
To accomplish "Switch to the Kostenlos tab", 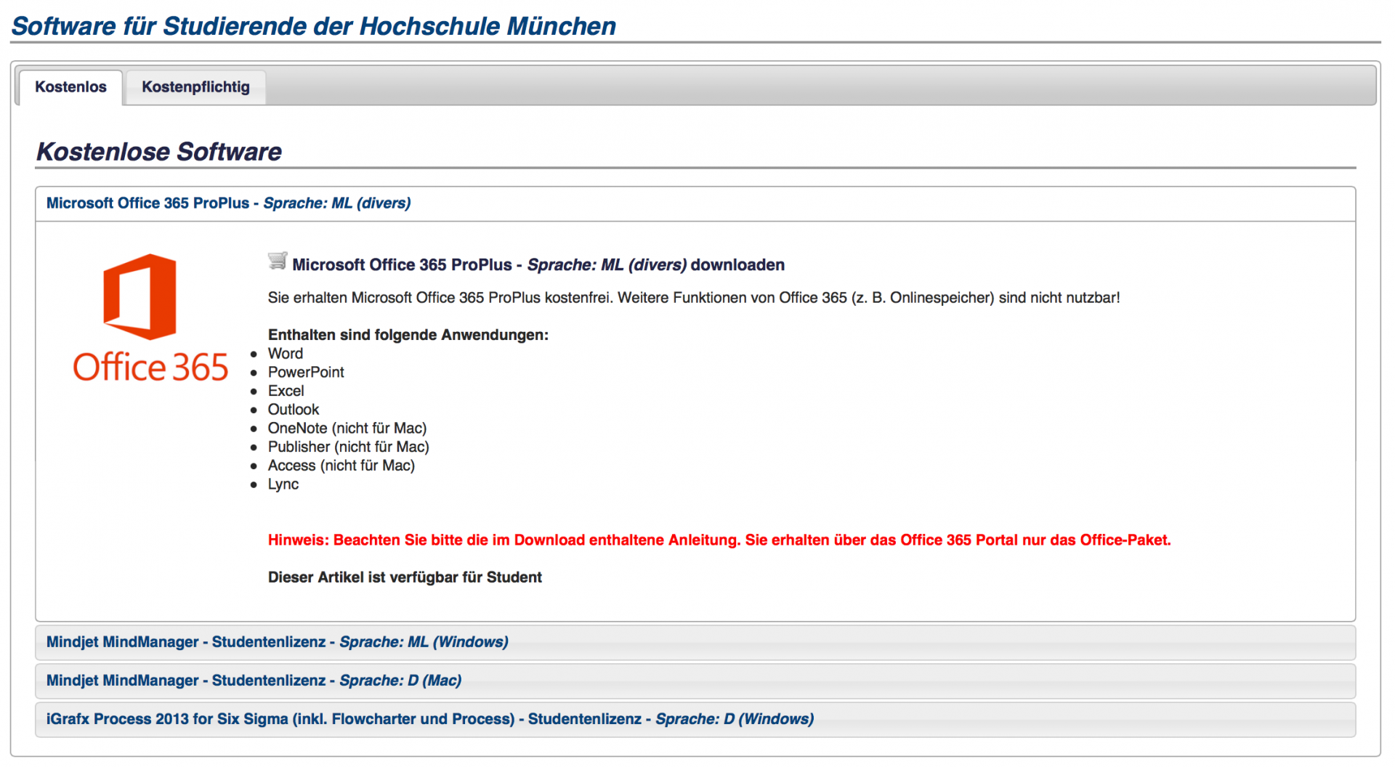I will pos(70,87).
